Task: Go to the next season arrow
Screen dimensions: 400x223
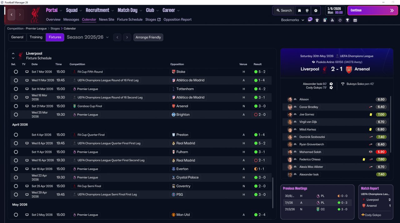Action: (x=127, y=37)
